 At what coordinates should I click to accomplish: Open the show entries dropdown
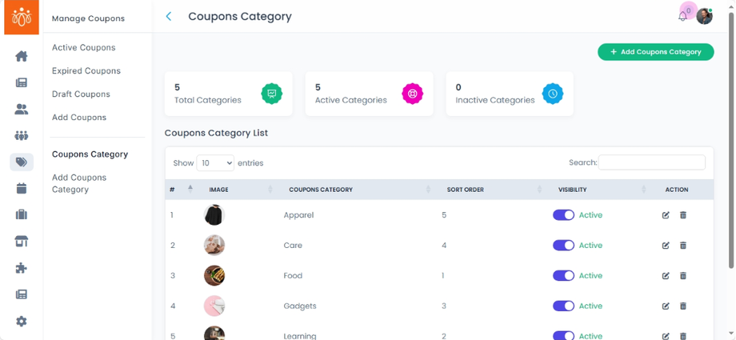pos(215,163)
